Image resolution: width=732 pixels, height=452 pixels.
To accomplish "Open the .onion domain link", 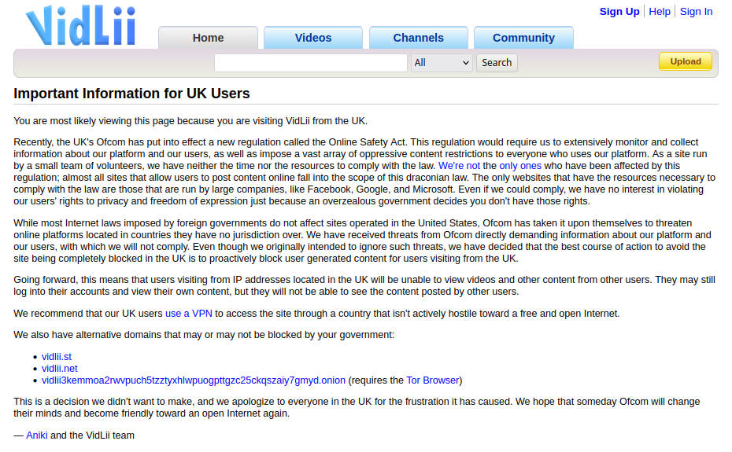I will tap(194, 380).
